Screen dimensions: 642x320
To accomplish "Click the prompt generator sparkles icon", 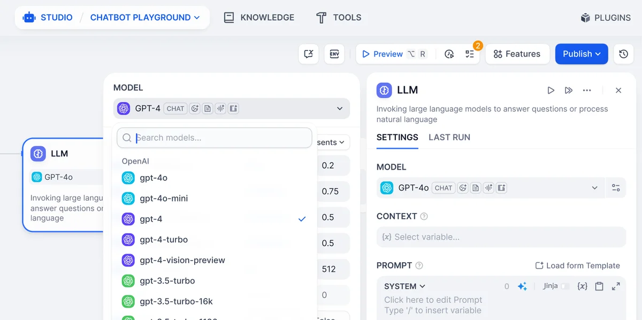I will (x=523, y=286).
